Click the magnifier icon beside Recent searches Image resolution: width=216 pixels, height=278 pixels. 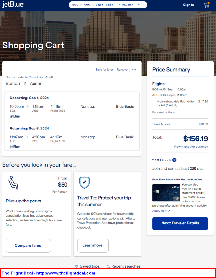click(x=108, y=266)
